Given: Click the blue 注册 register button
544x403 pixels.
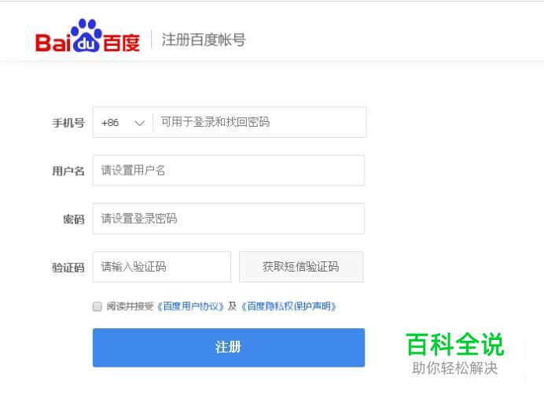Looking at the screenshot, I should [229, 347].
